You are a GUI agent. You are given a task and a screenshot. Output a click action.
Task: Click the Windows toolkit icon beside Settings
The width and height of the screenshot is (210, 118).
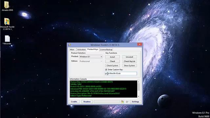coord(127,102)
